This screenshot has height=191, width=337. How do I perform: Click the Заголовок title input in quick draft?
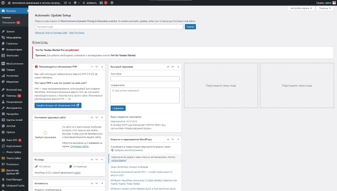[145, 78]
